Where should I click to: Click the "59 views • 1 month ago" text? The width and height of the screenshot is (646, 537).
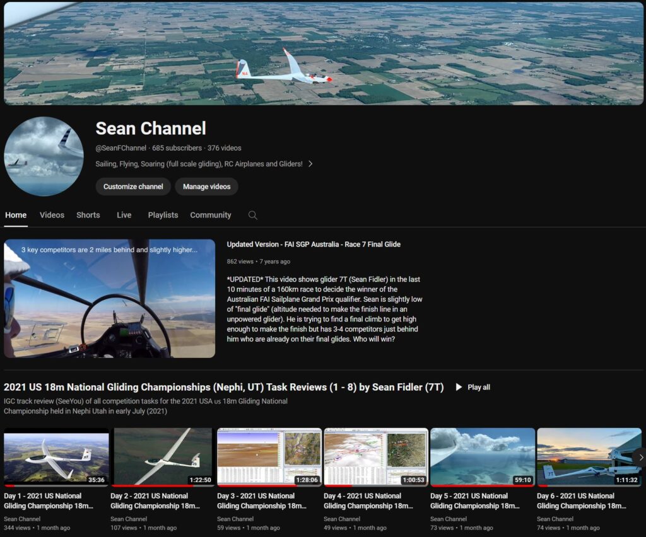(249, 528)
